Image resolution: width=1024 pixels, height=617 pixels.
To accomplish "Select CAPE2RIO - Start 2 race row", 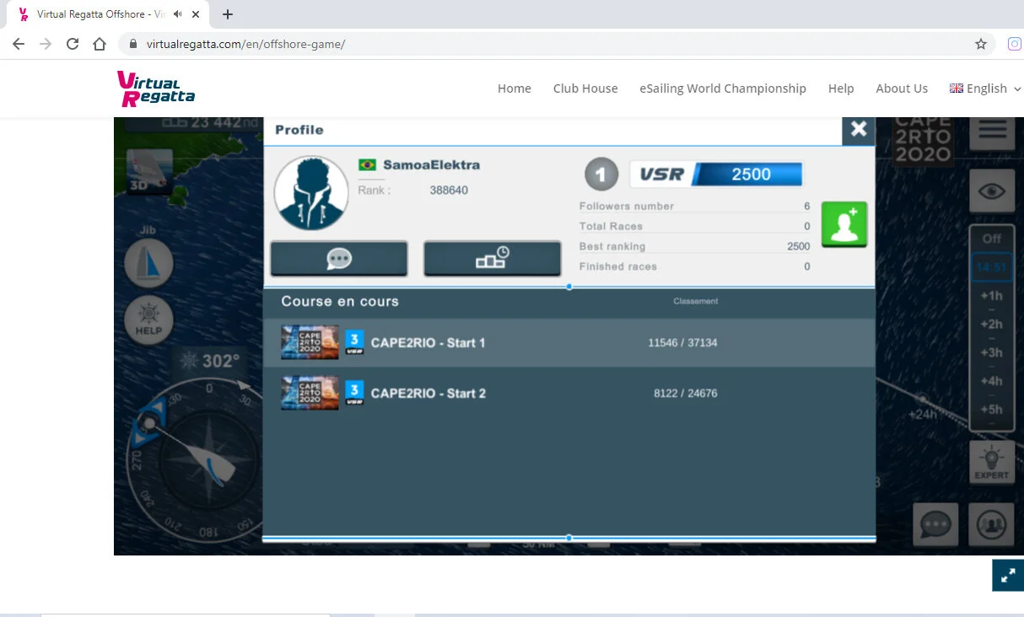I will [x=569, y=393].
